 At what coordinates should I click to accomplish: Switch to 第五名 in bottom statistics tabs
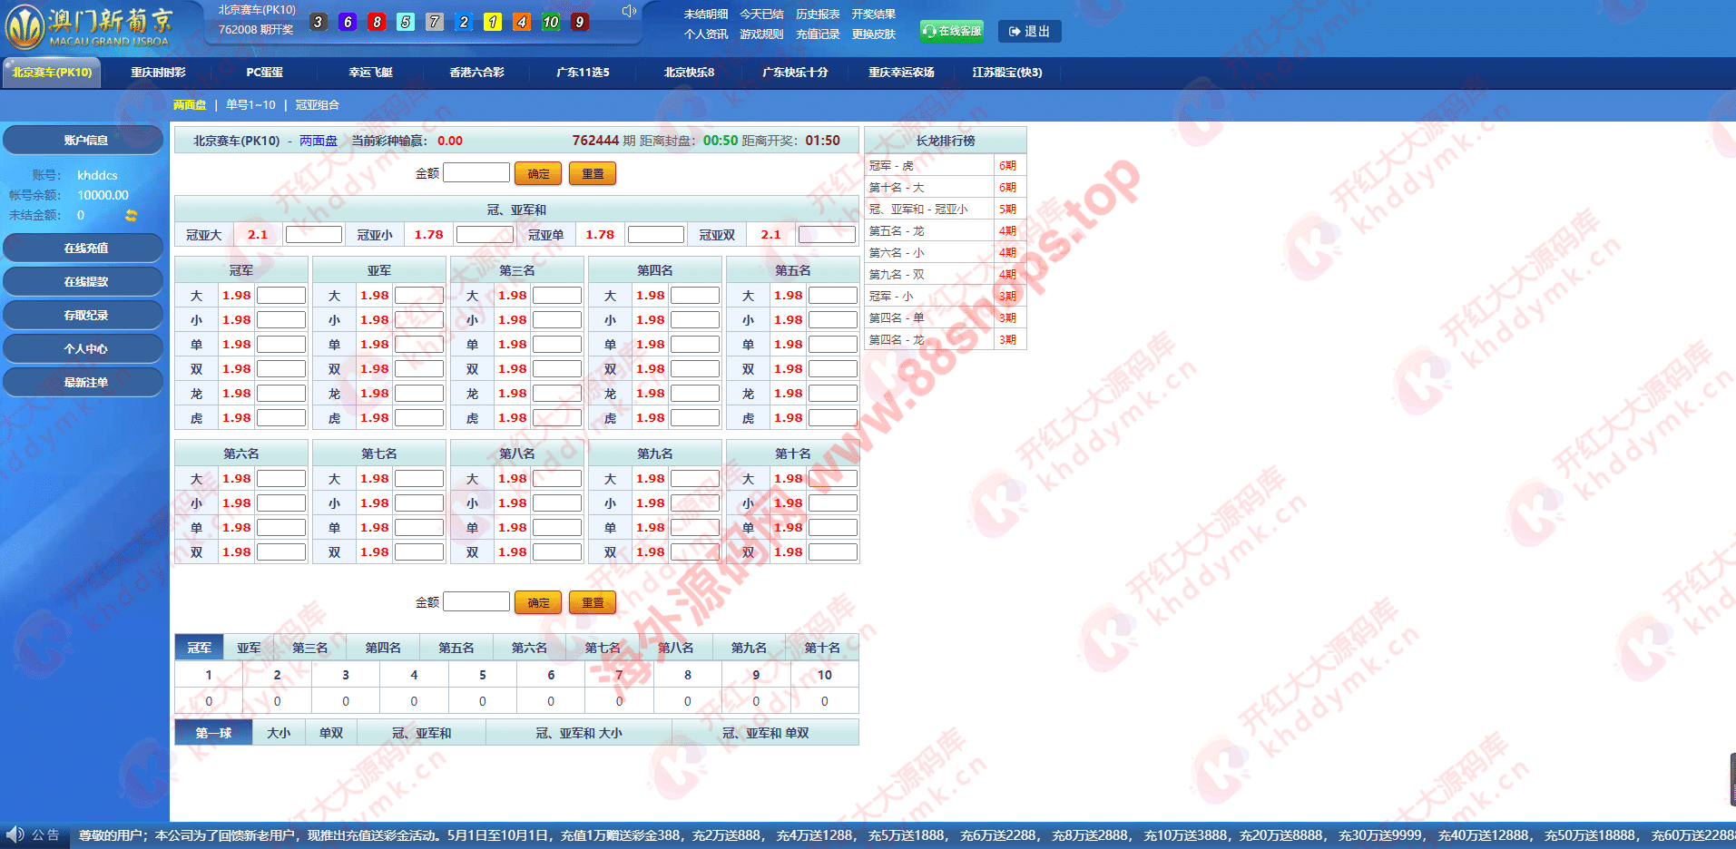[456, 648]
